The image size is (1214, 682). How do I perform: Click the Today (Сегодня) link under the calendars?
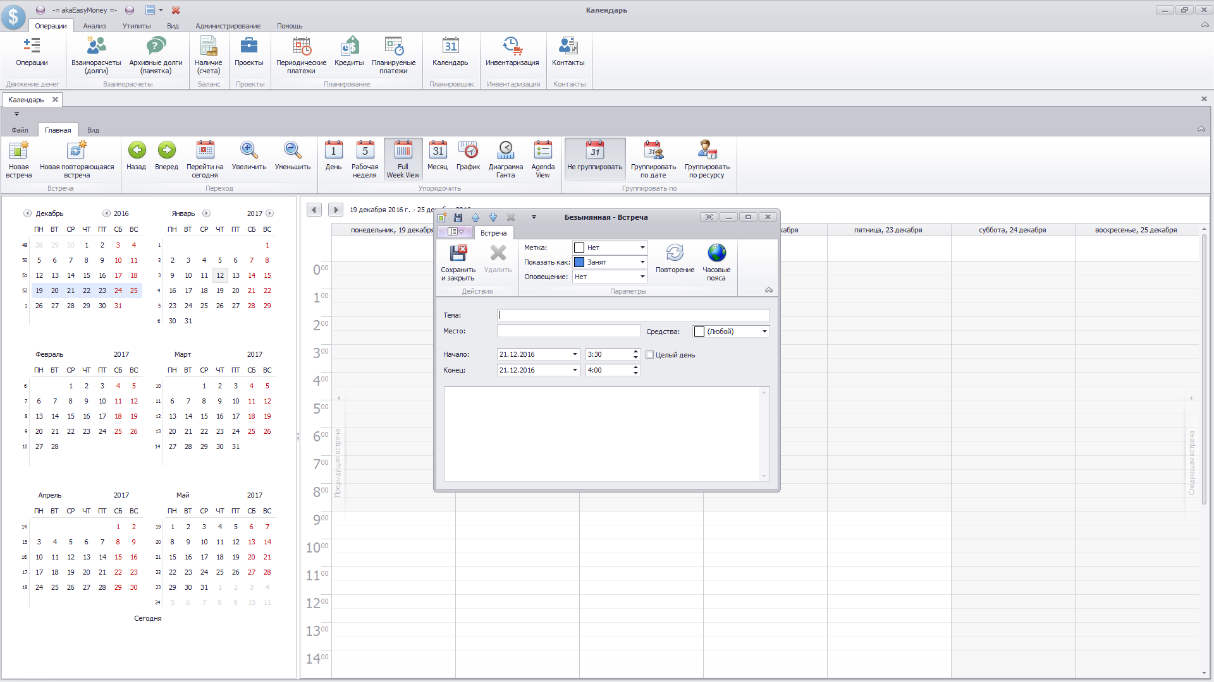(147, 618)
